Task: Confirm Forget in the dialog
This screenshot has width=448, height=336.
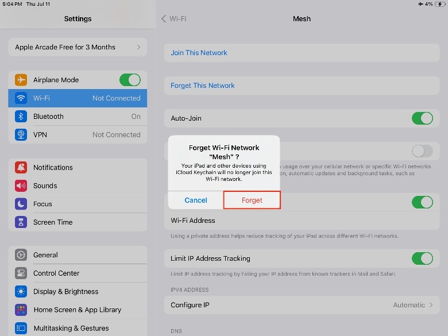Action: [x=252, y=200]
